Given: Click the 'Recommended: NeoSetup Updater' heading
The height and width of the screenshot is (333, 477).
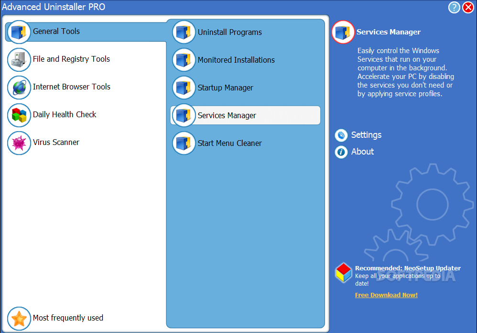Looking at the screenshot, I should tap(408, 268).
